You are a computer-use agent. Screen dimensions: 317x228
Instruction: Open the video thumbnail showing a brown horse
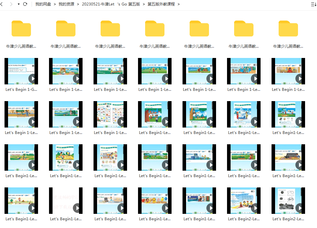pyautogui.click(x=199, y=71)
